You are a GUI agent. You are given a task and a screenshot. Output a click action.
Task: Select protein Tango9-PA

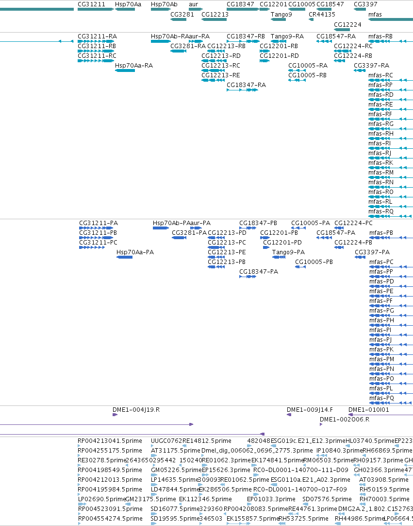288,252
